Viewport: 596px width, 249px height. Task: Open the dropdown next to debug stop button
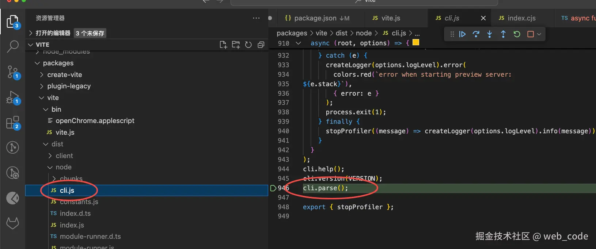tap(539, 34)
